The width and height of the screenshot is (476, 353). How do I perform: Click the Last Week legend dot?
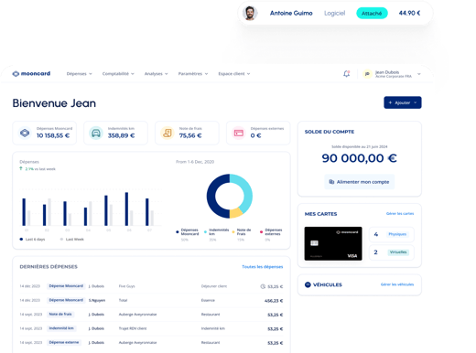click(61, 240)
